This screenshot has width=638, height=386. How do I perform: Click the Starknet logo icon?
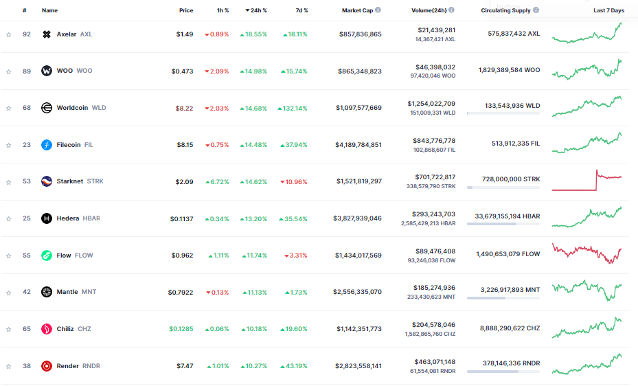47,182
